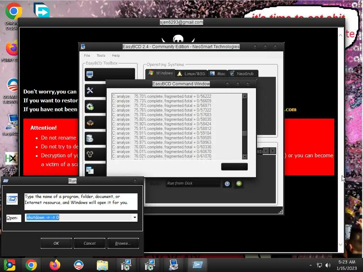Click ransom window scrollbar down arrow
Viewport: 363px width, 272px height.
coord(341,244)
